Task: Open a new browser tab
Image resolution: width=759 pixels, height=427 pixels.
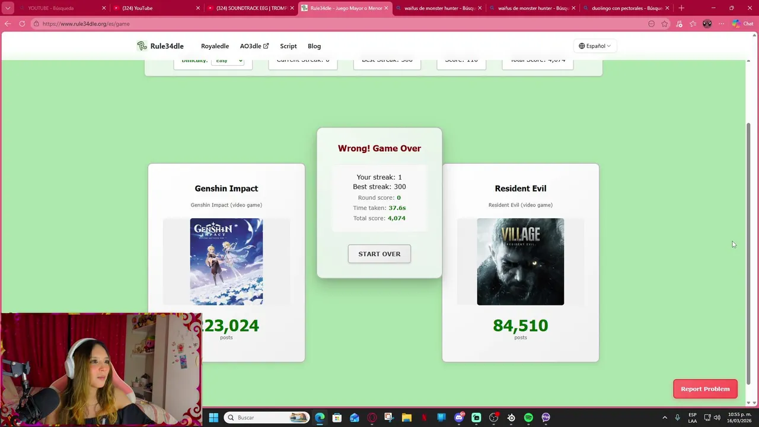Action: (681, 8)
